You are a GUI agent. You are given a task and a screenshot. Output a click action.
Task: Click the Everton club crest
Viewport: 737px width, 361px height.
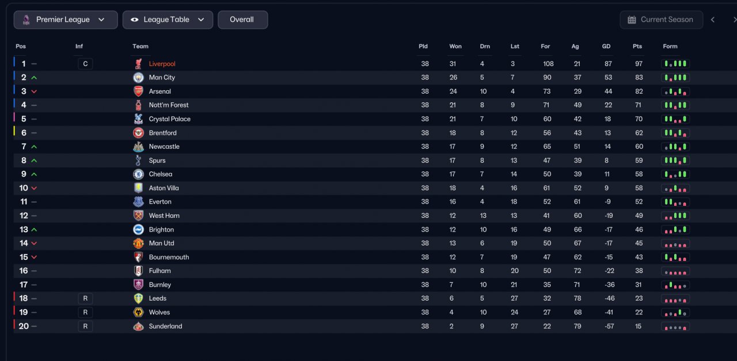(x=138, y=202)
